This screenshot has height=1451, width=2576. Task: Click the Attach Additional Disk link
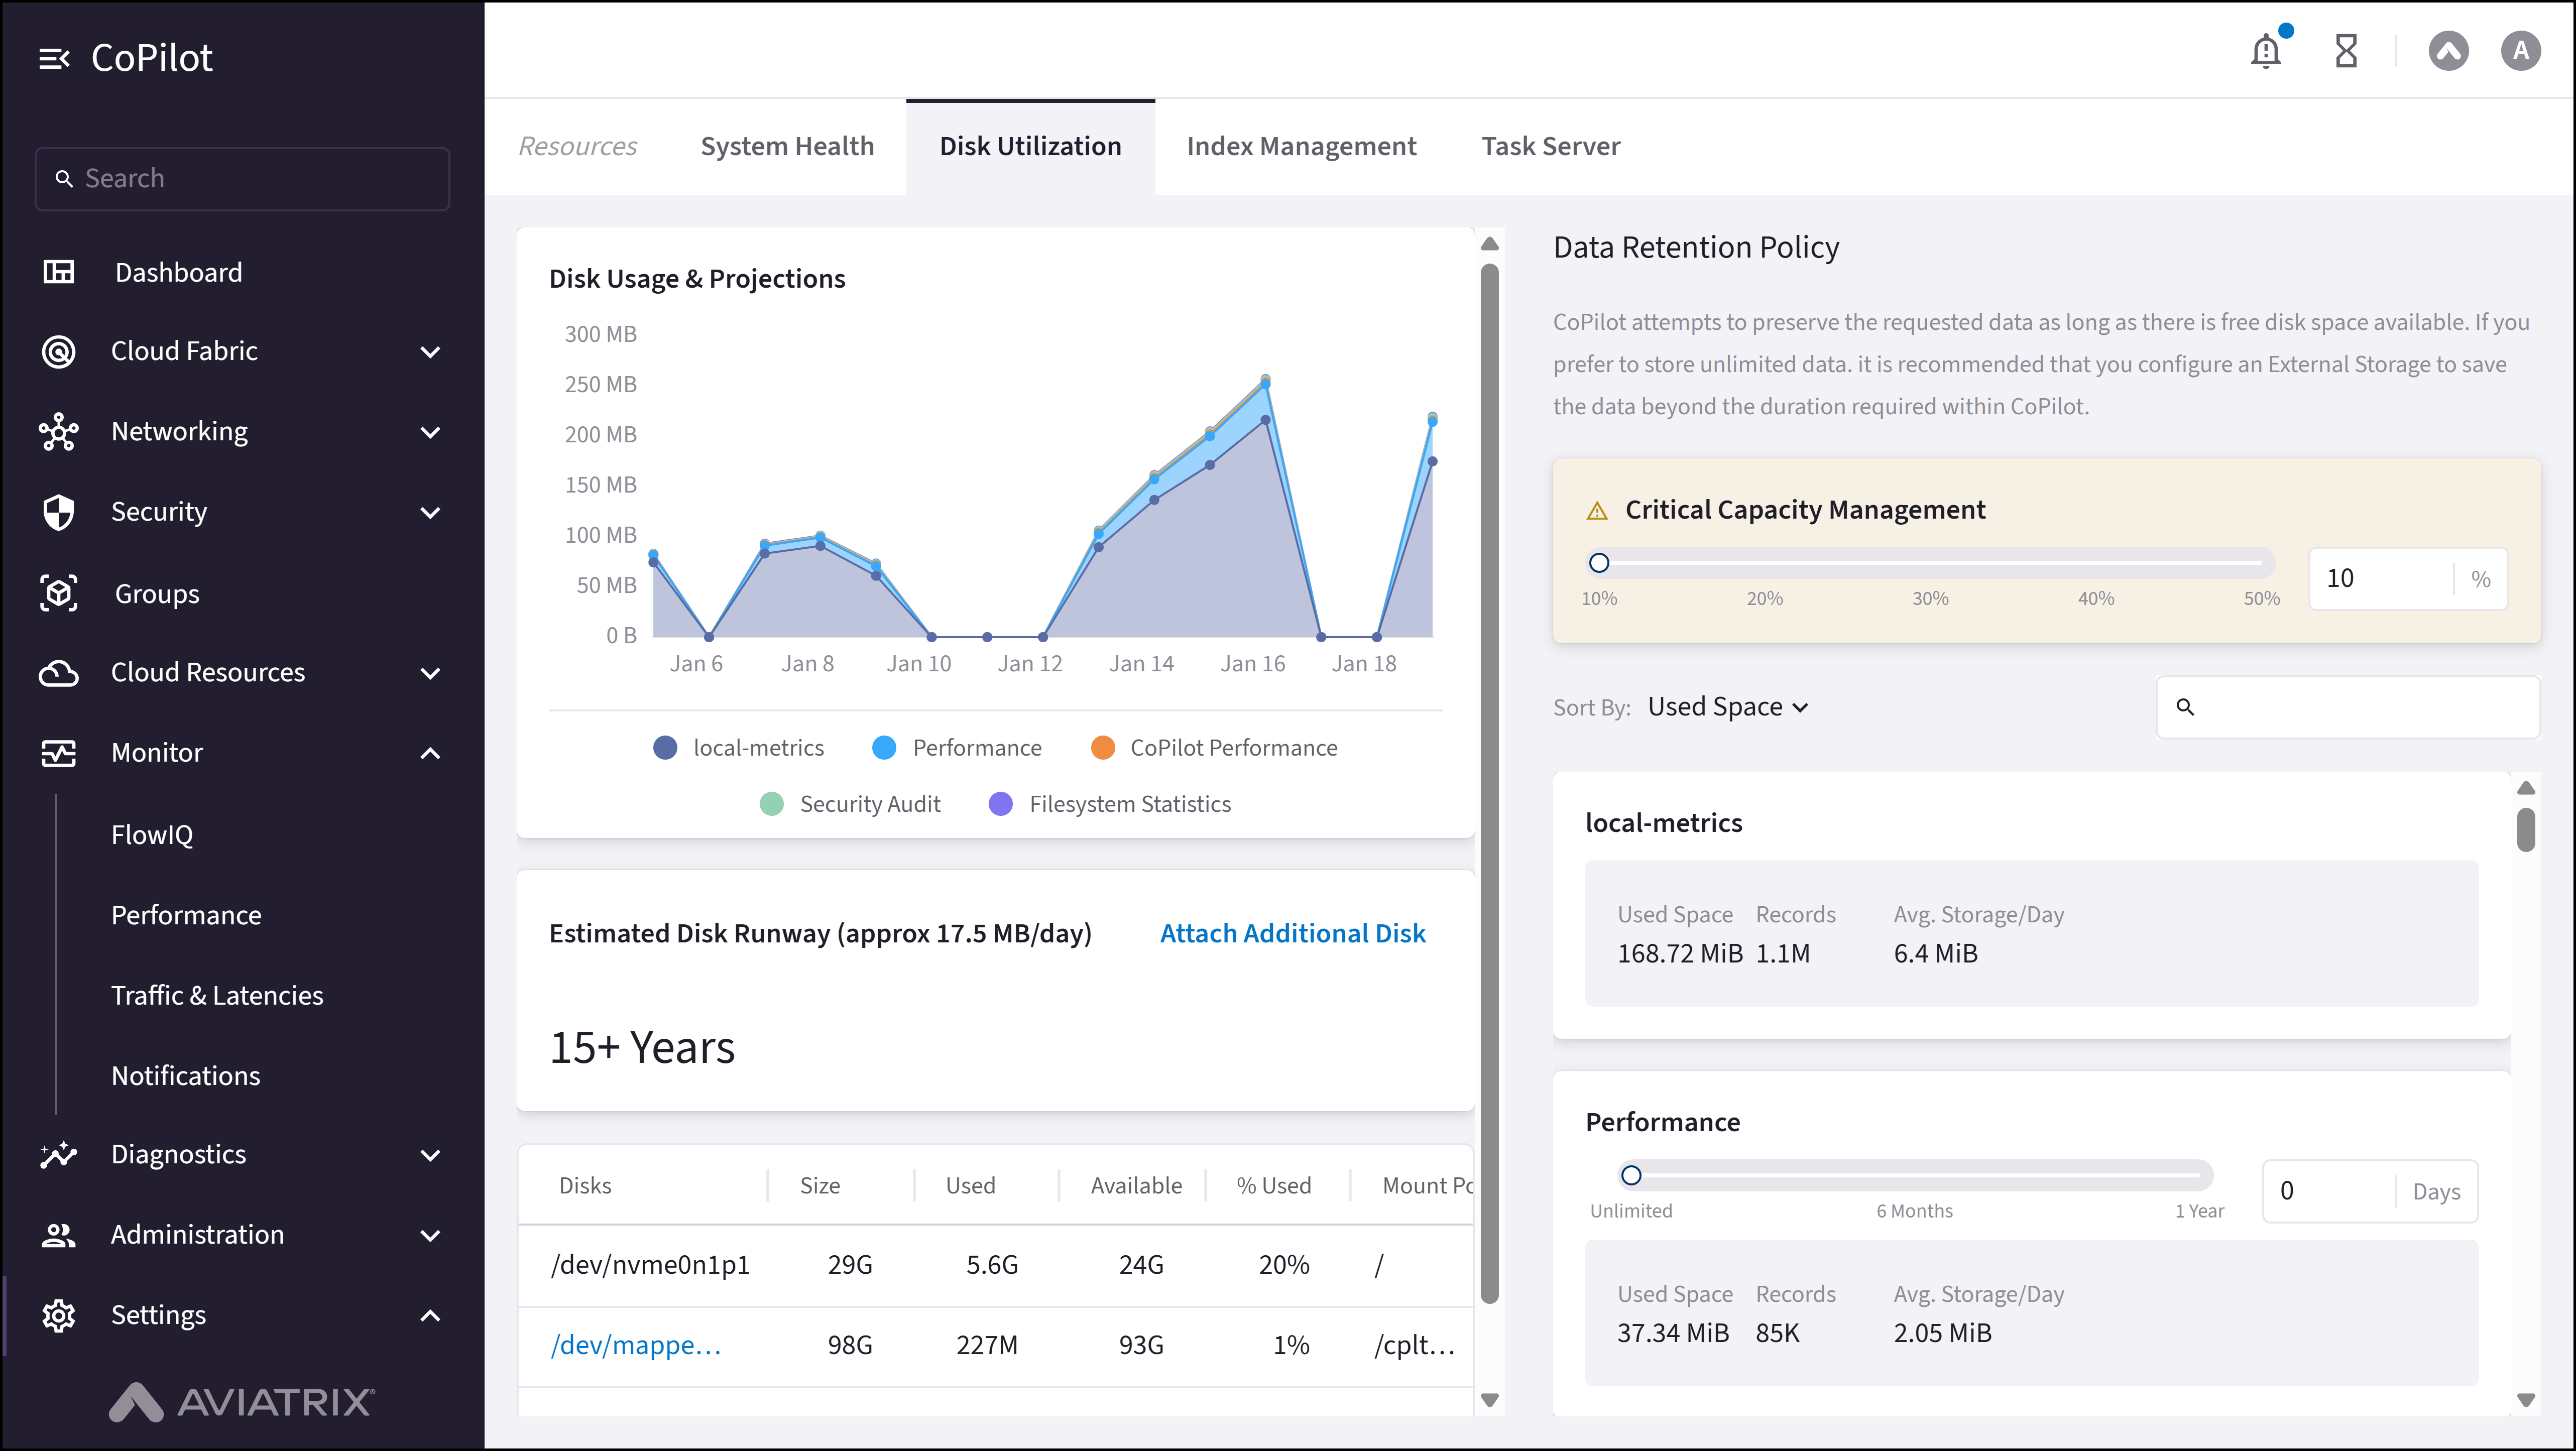1292,932
